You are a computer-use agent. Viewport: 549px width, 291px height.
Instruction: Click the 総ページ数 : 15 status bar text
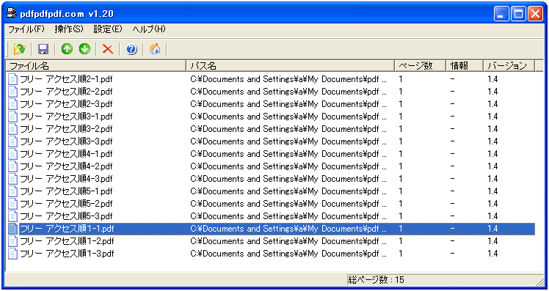tap(377, 280)
